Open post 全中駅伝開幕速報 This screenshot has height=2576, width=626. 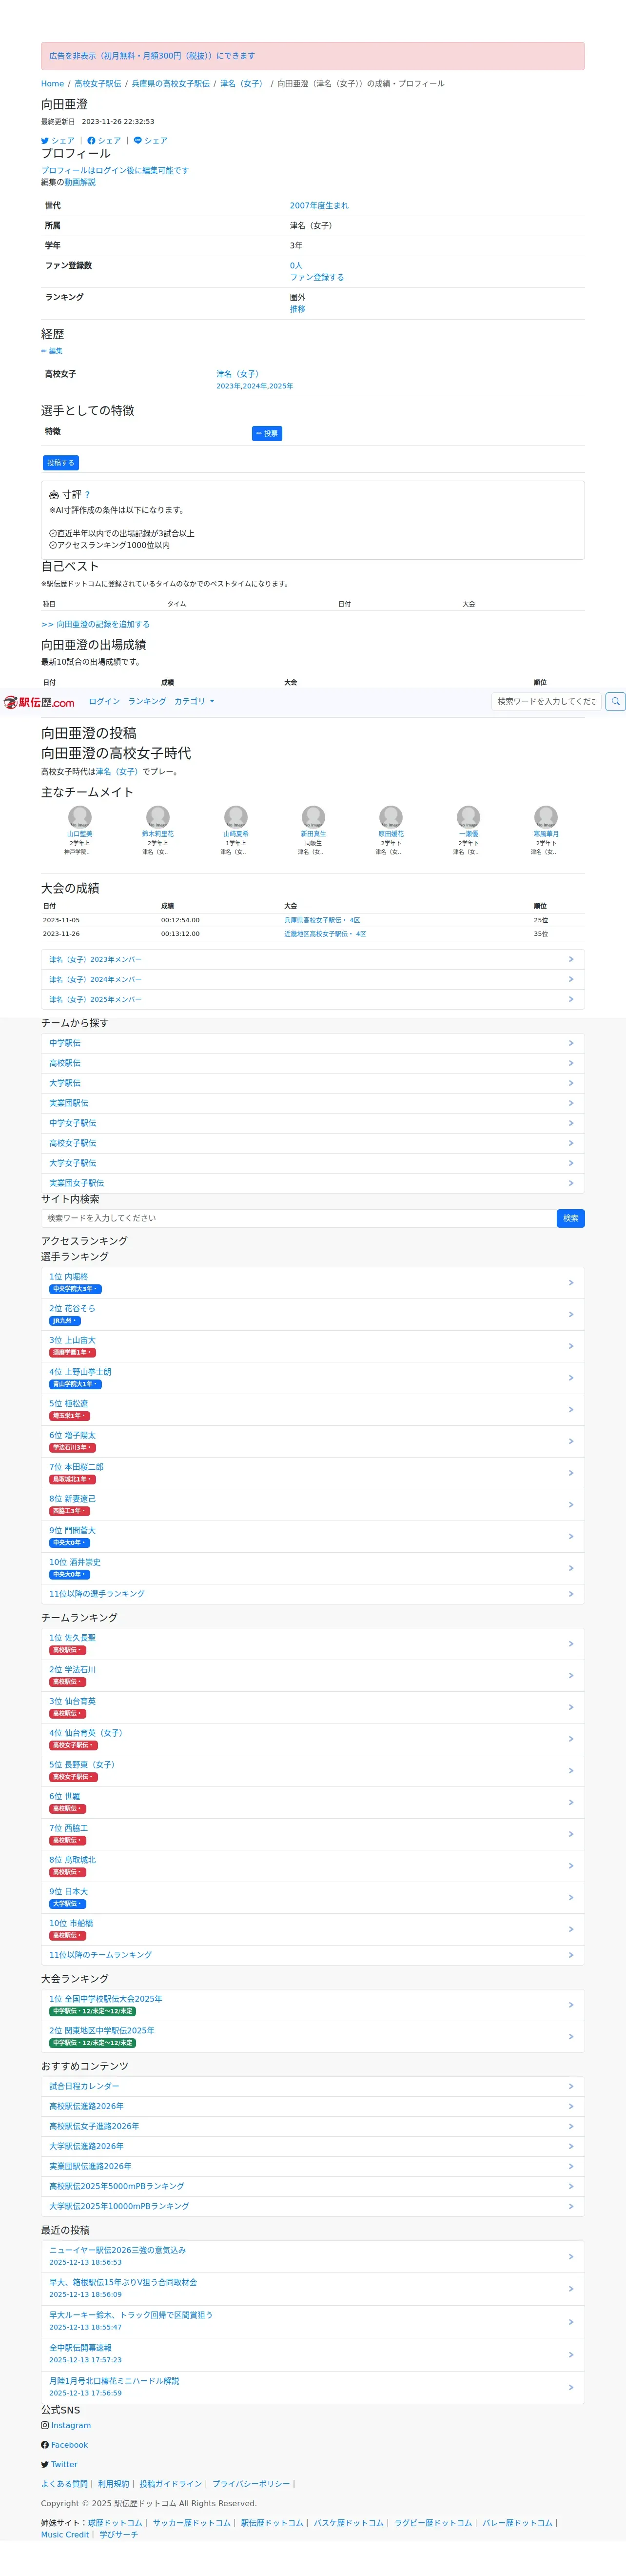click(x=313, y=2355)
